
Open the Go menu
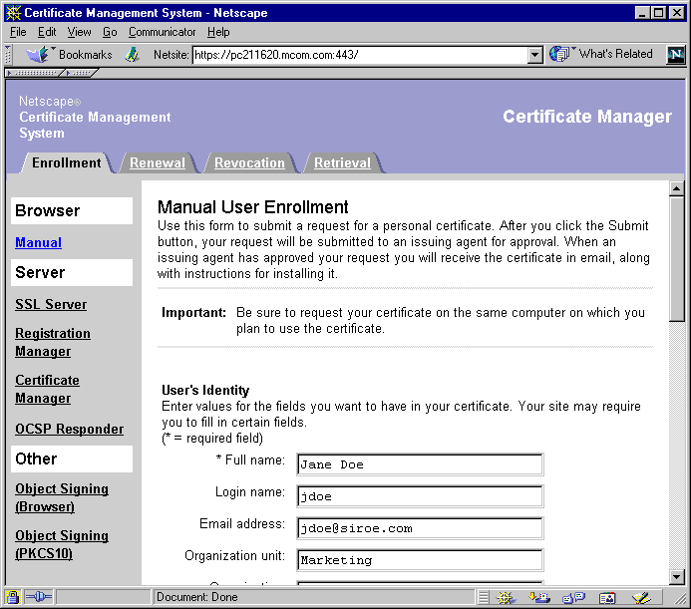(110, 32)
